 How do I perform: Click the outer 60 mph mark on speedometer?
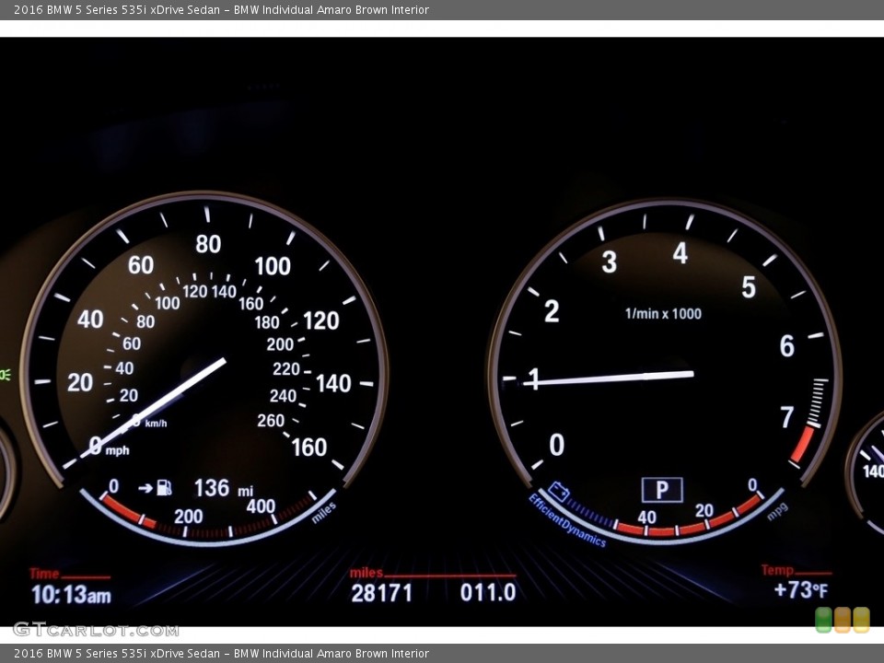[141, 265]
